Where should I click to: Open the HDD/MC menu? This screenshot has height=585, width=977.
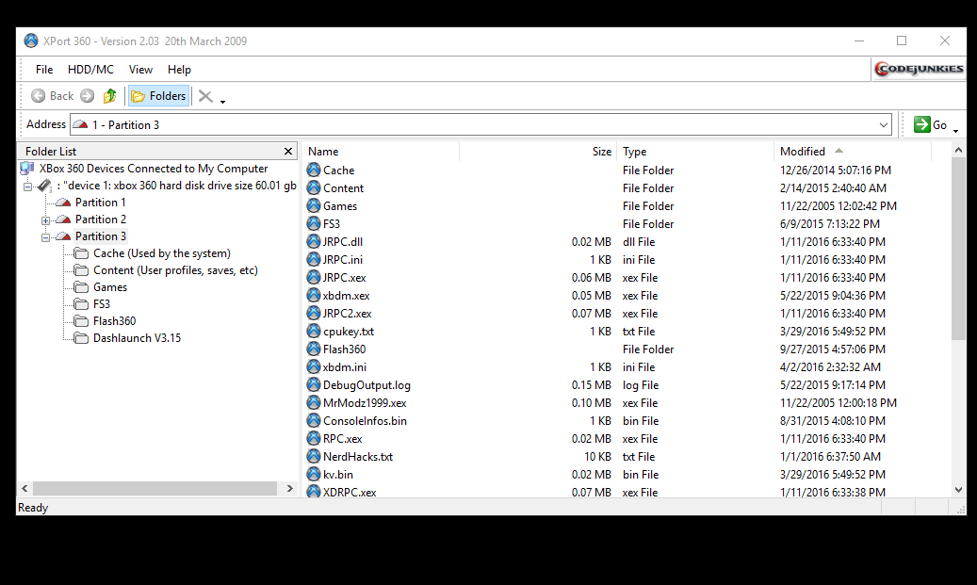coord(90,70)
